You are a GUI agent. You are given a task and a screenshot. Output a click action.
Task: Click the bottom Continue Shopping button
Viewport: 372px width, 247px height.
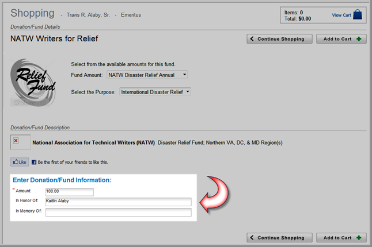click(x=279, y=238)
